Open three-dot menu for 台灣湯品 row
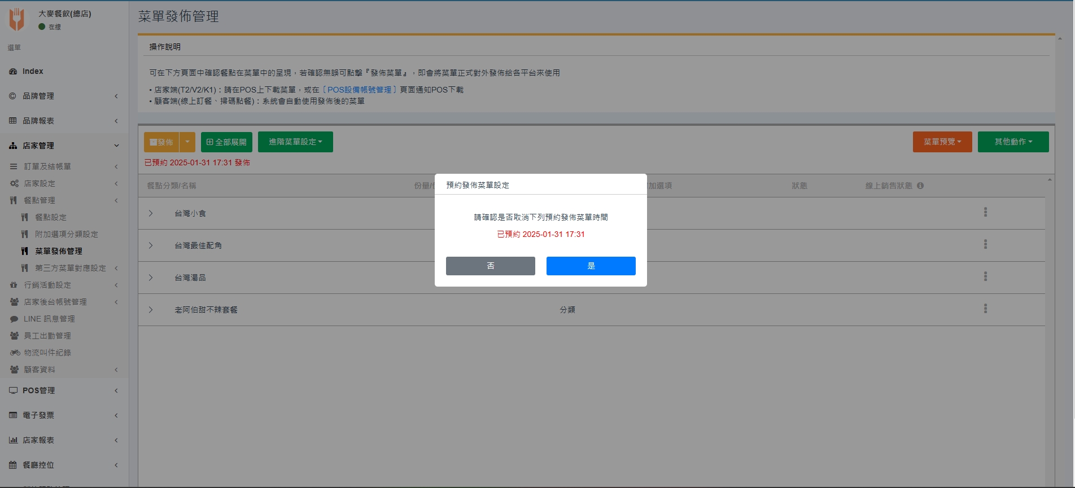This screenshot has height=488, width=1075. 985,276
